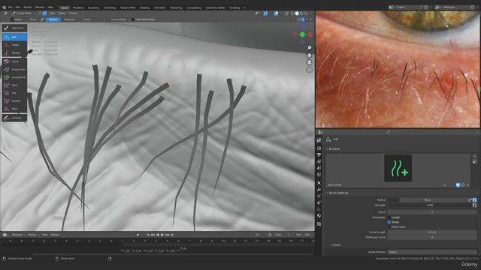Select the Add curves tool

(x=14, y=37)
